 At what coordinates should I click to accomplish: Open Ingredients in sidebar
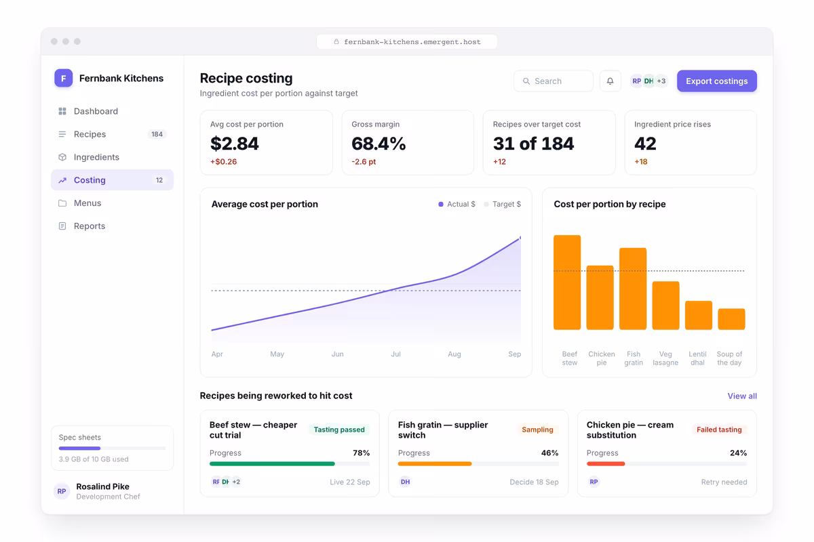112,157
